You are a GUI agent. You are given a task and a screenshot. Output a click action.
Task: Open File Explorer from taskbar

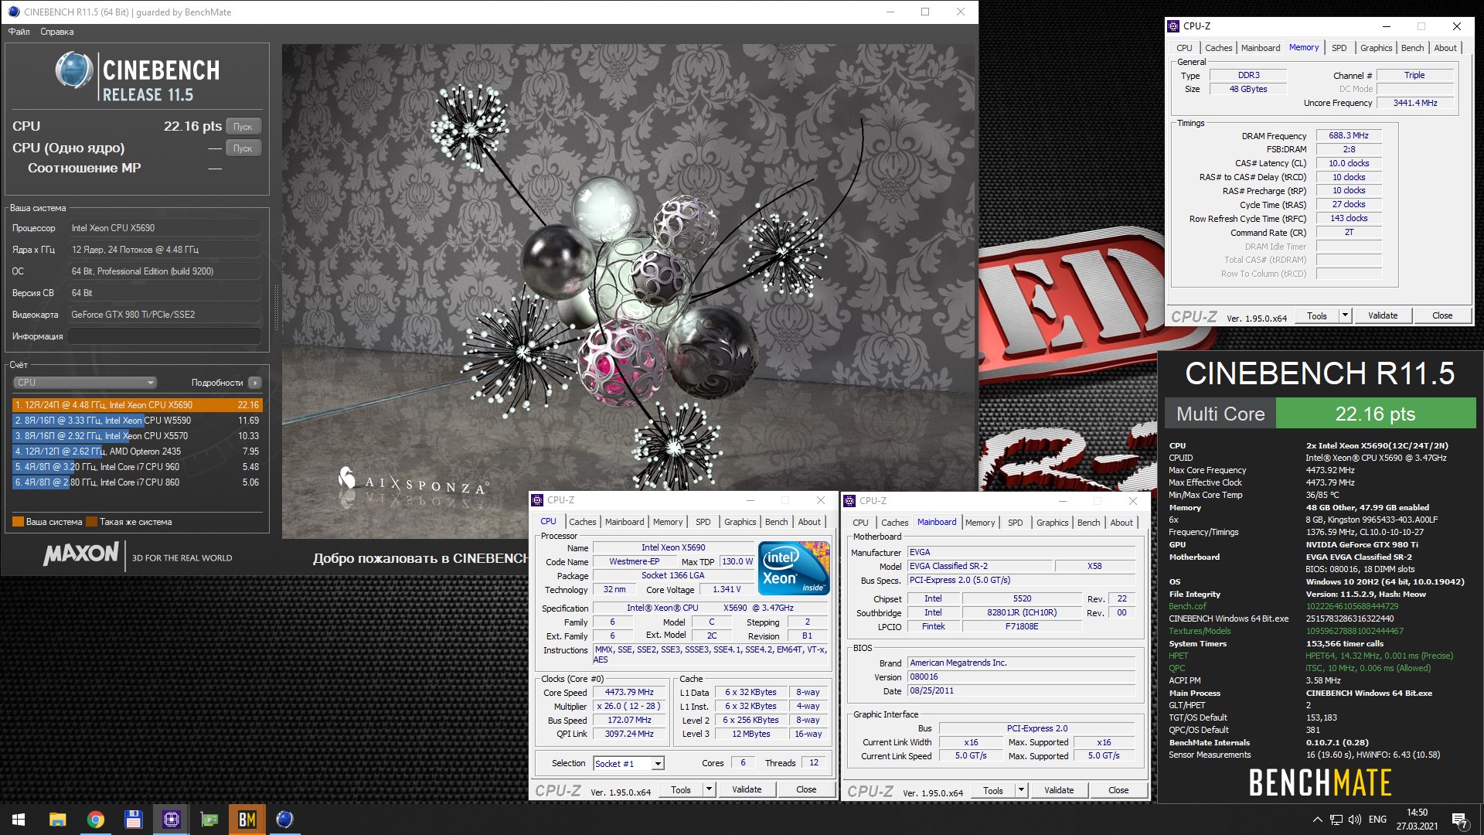[57, 820]
